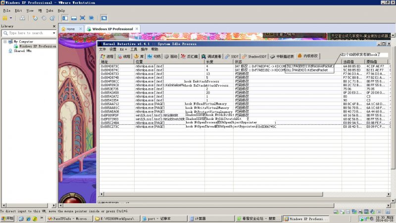The width and height of the screenshot is (396, 223).
Task: Sort table by 当前值 column header
Action: (x=353, y=61)
